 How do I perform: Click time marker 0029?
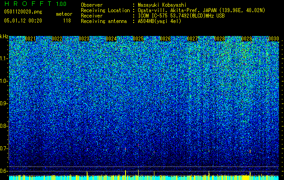pos(247,39)
